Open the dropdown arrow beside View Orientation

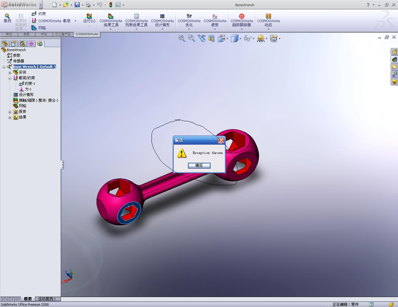click(227, 39)
